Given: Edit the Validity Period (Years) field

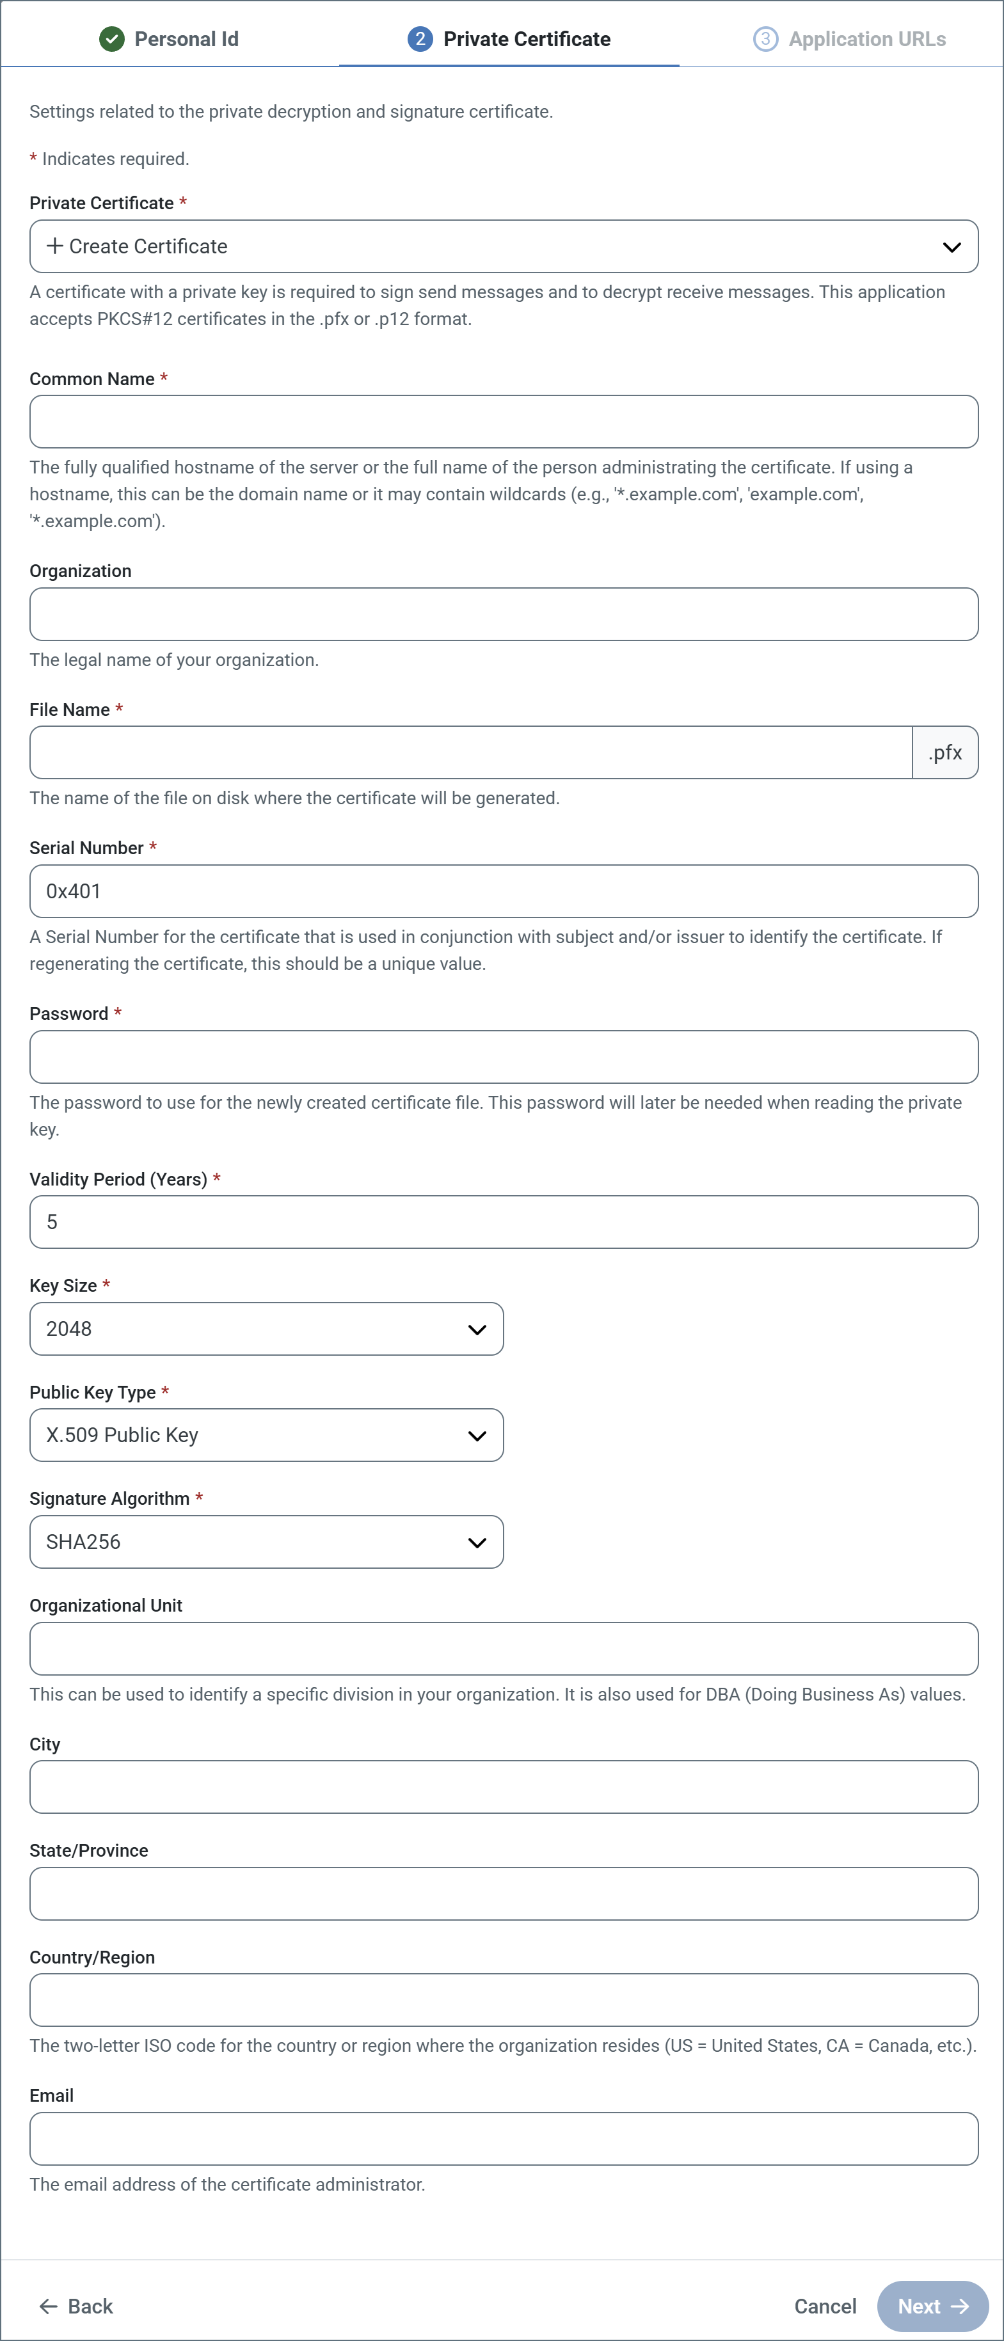Looking at the screenshot, I should (x=504, y=1222).
